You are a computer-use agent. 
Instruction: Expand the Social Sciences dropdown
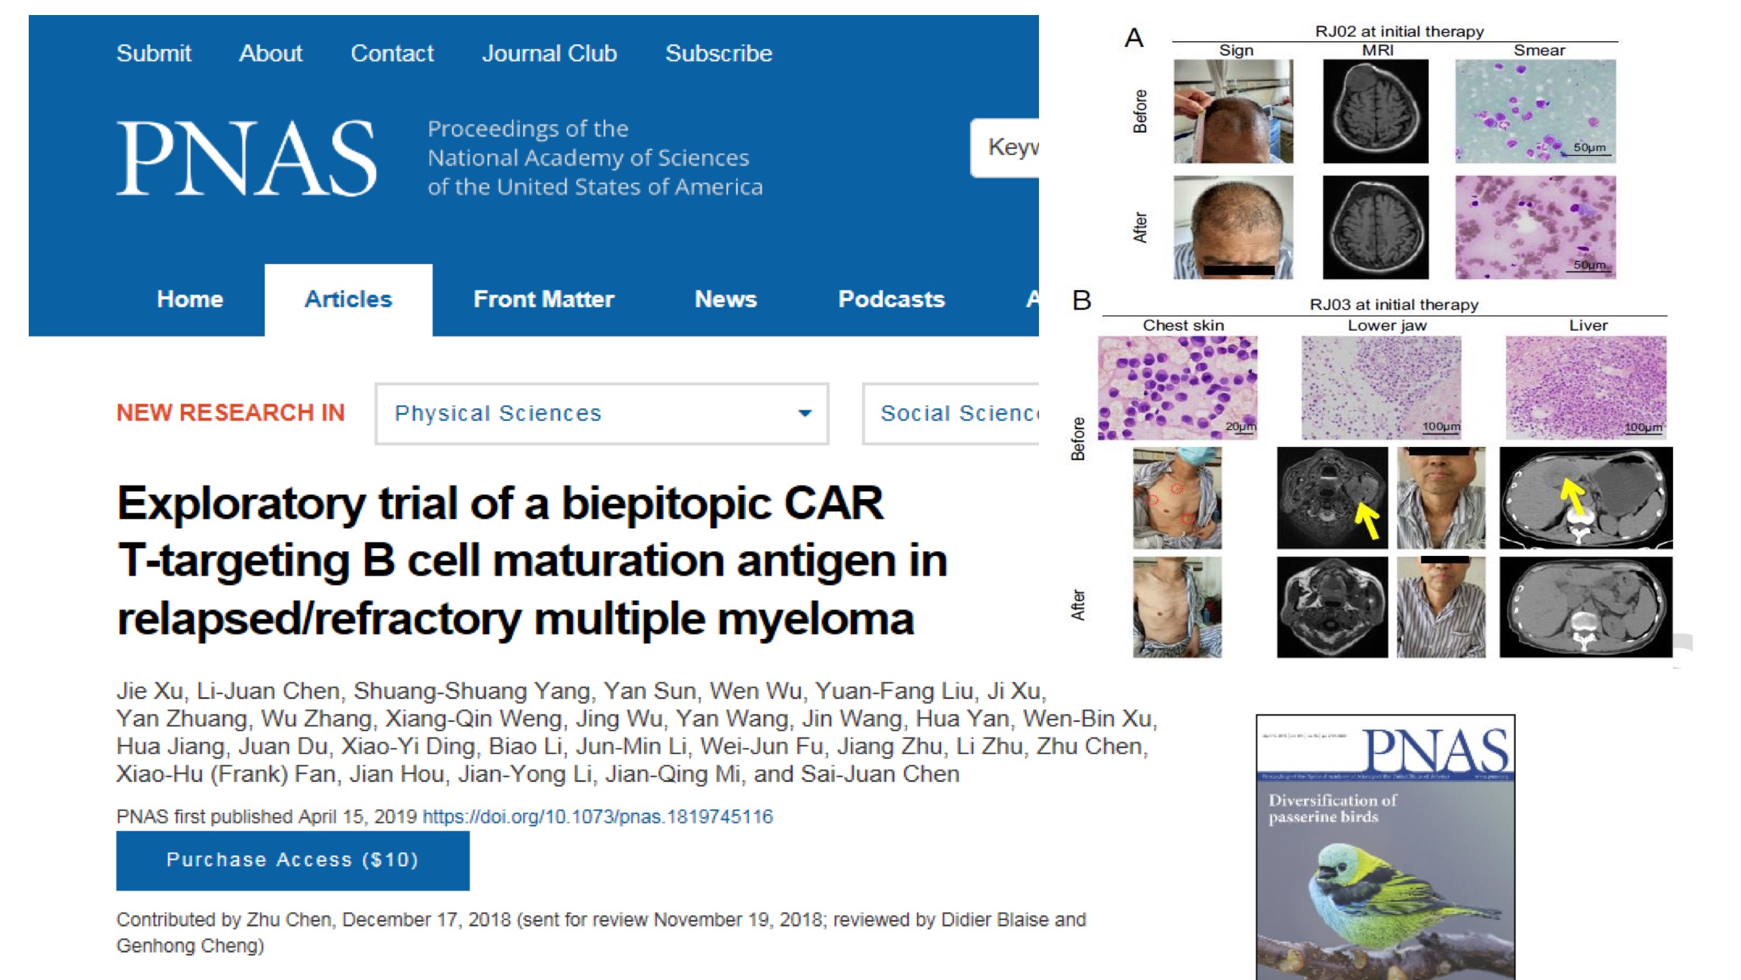951,414
